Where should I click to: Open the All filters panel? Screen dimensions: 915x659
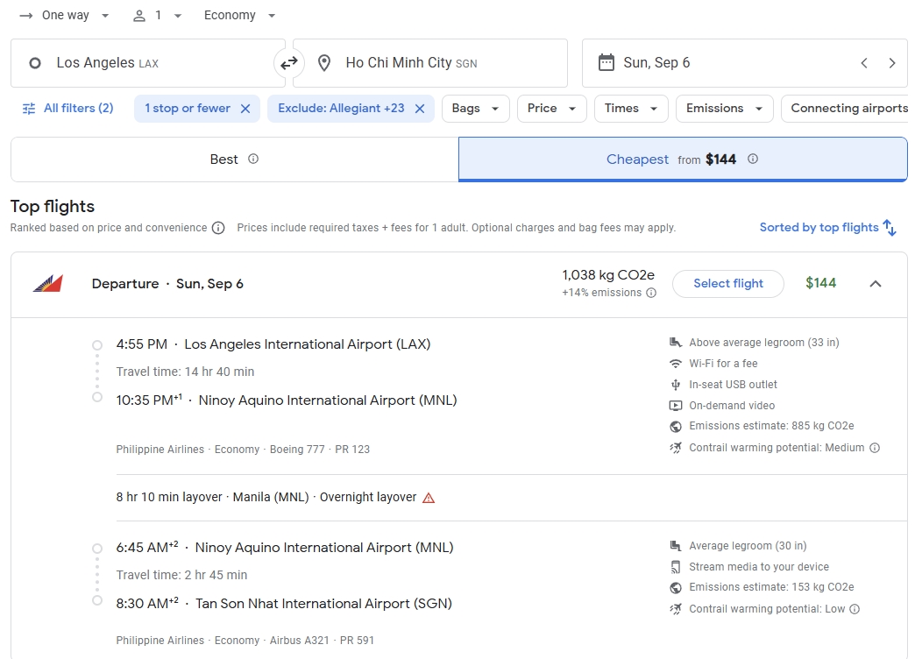(x=67, y=109)
